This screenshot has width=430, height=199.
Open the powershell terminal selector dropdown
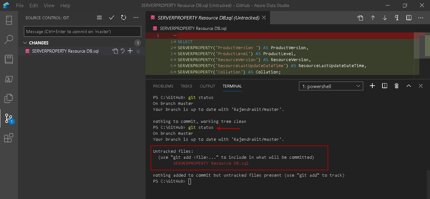pyautogui.click(x=331, y=86)
